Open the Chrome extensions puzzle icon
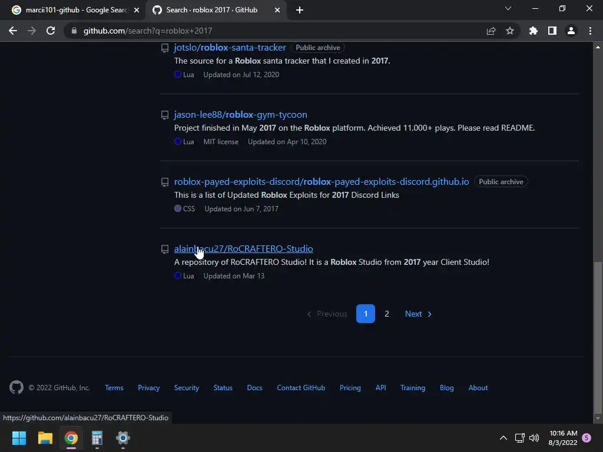 (534, 31)
